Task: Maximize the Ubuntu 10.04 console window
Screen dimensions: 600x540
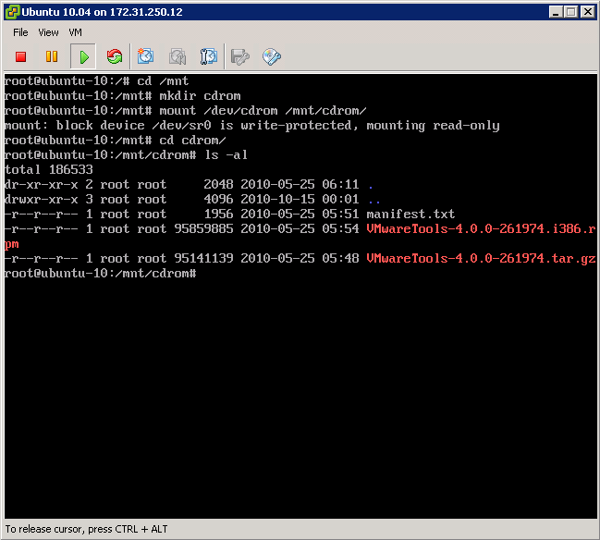Action: pos(571,12)
